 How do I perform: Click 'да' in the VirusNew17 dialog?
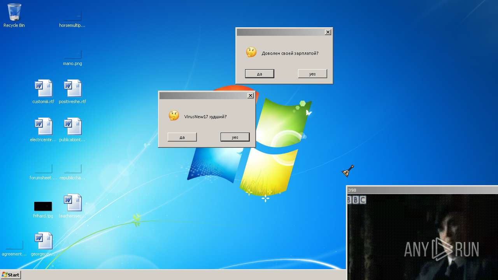[182, 137]
